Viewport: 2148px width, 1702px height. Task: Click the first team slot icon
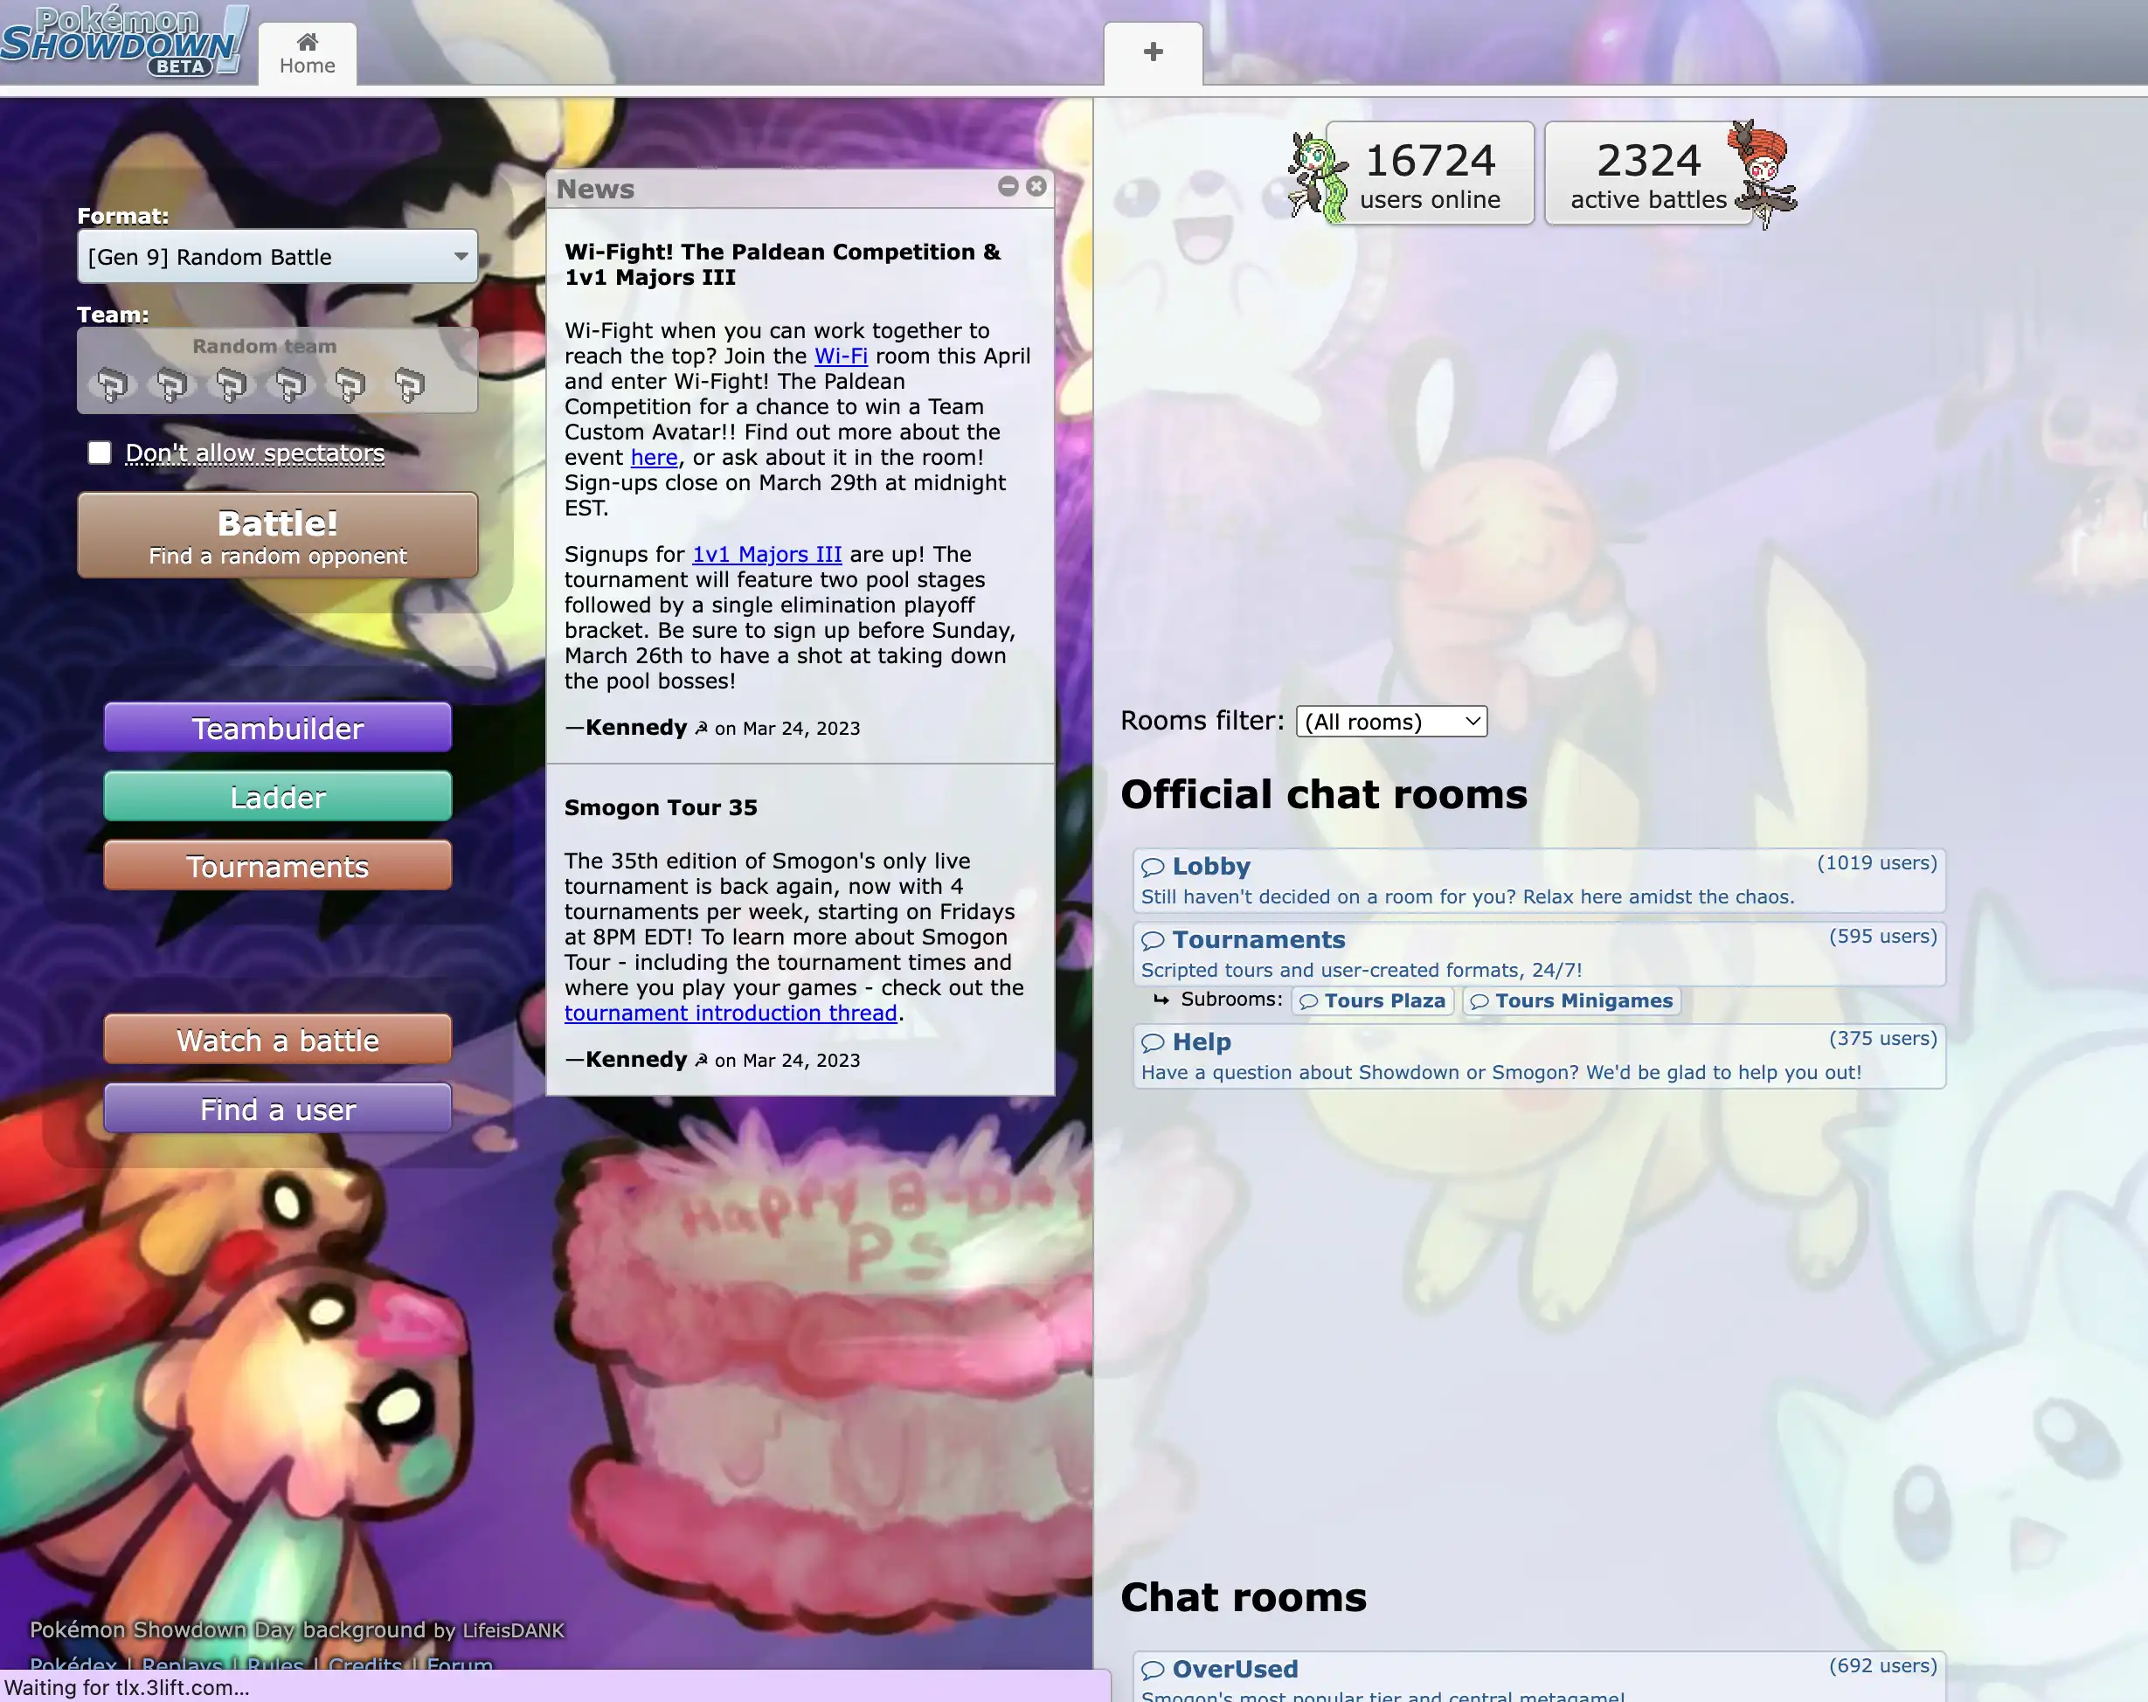click(x=113, y=384)
